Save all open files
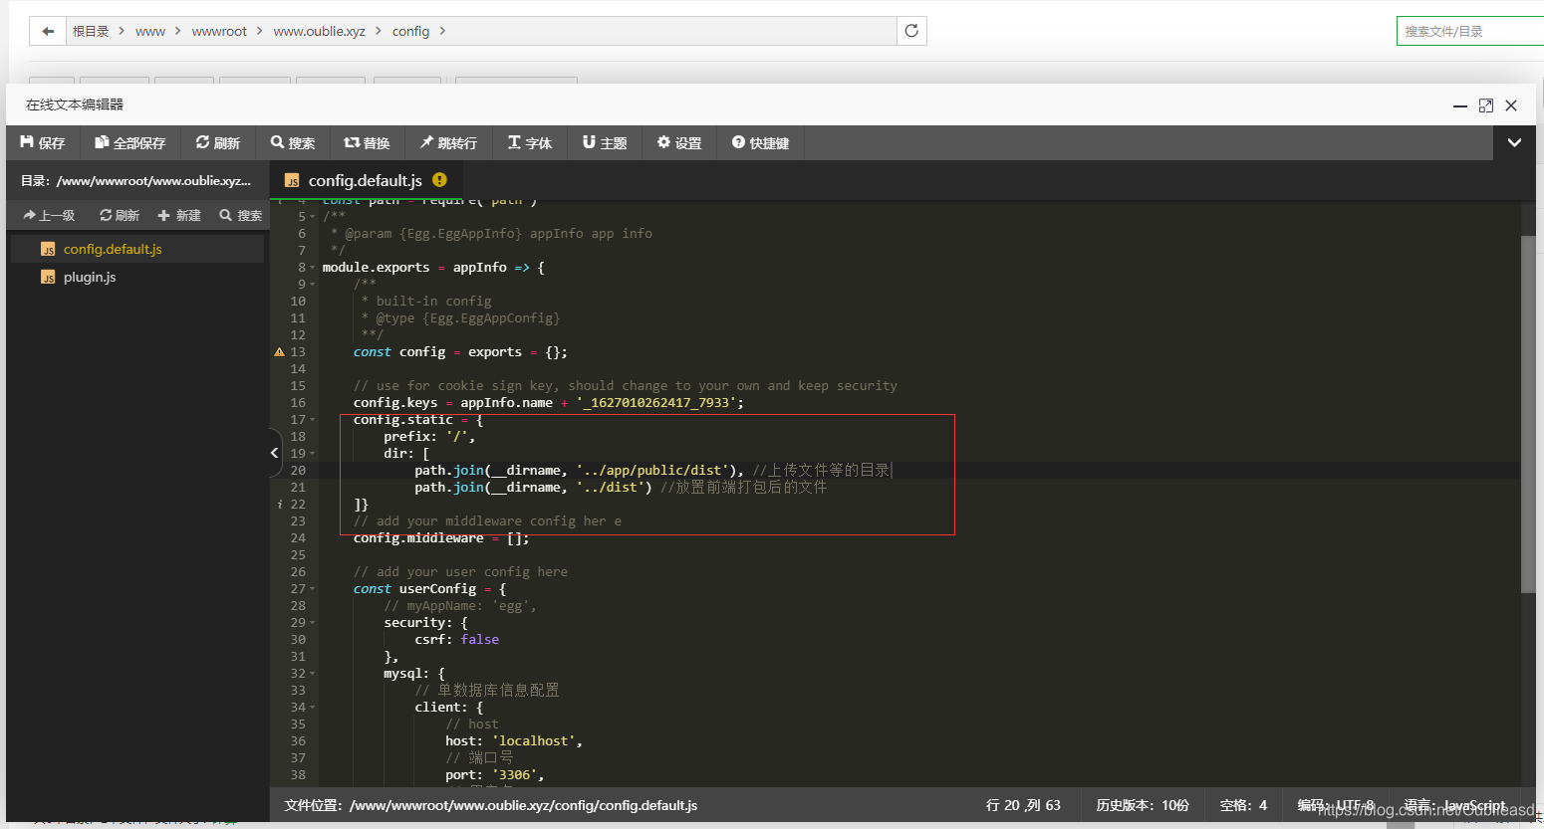The width and height of the screenshot is (1544, 829). pyautogui.click(x=130, y=143)
